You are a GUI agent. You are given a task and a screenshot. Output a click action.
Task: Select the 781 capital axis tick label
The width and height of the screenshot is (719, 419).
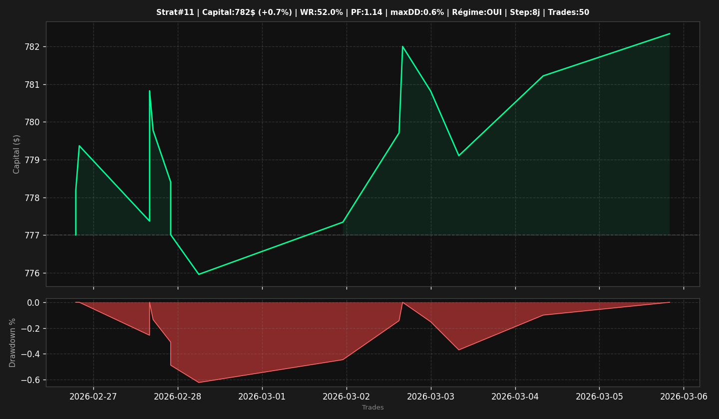32,85
